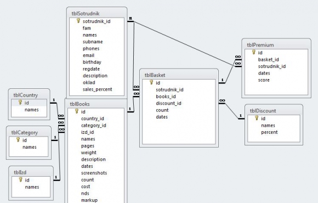The image size is (318, 203).
Task: Click the key icon in tblIzd
Action: 20,179
